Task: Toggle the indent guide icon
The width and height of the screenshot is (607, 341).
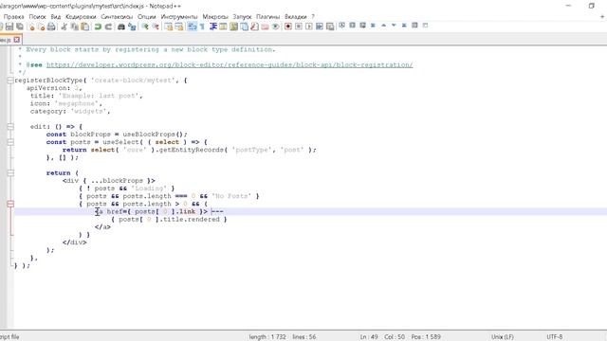Action: click(212, 27)
